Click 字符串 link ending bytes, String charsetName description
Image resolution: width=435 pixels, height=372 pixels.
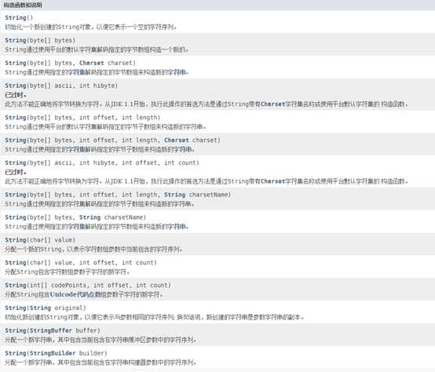(178, 227)
